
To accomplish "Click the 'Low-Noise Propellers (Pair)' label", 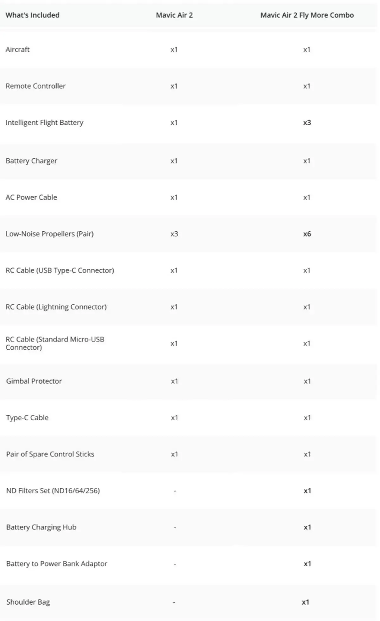I will (50, 234).
